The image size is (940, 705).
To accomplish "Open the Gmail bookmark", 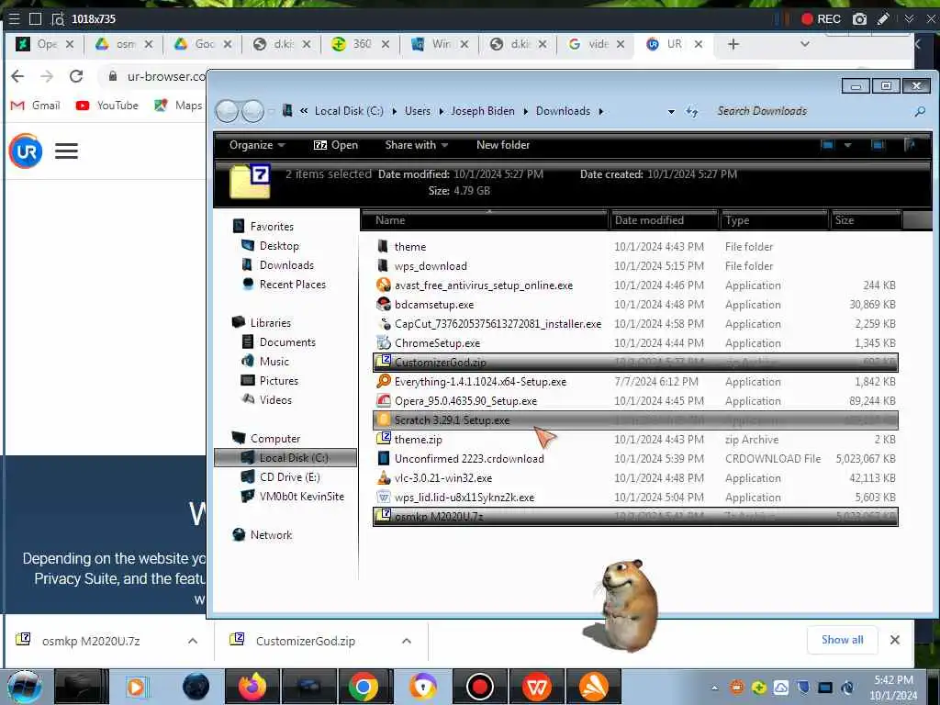I will [x=36, y=106].
